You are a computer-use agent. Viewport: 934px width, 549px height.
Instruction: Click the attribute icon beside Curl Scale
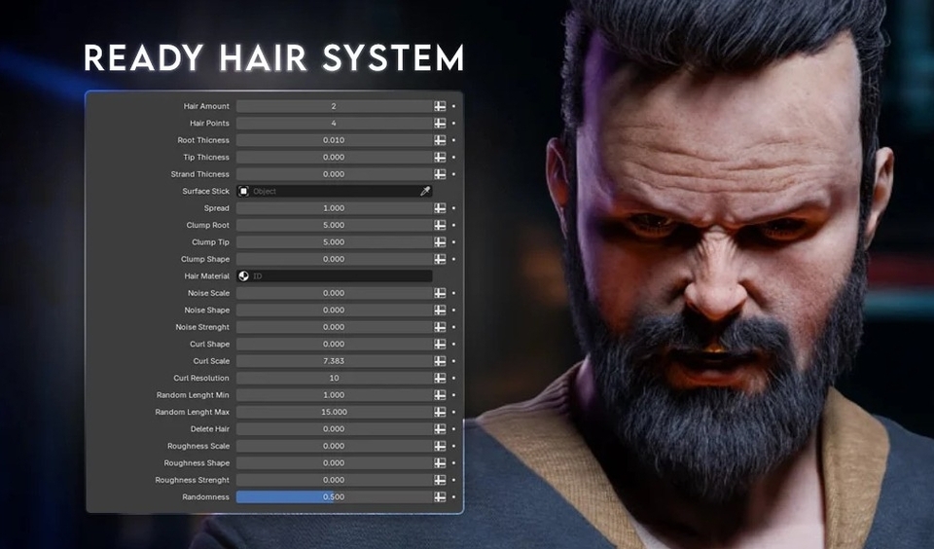440,361
